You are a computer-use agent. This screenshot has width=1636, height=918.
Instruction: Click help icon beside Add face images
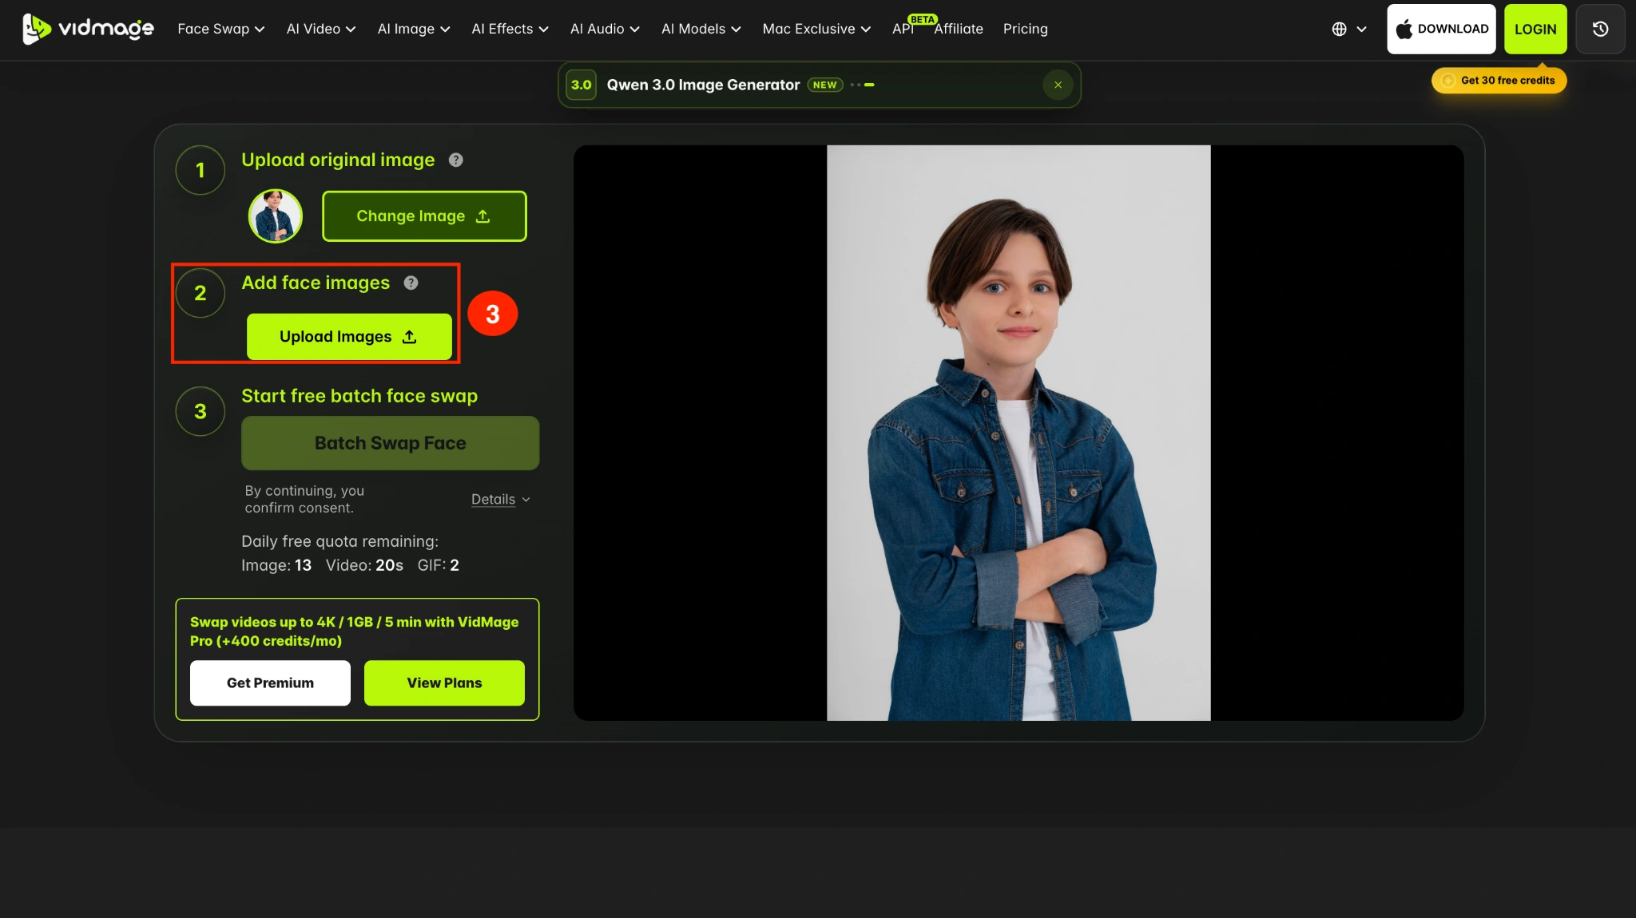click(411, 283)
